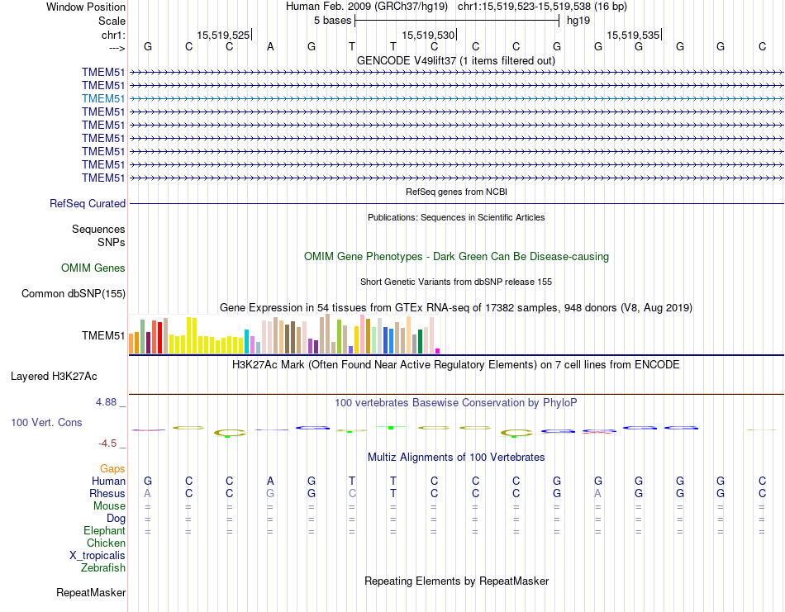785x612 pixels.
Task: Click the H3K27Ac Mark ENCODE title
Action: 455,364
